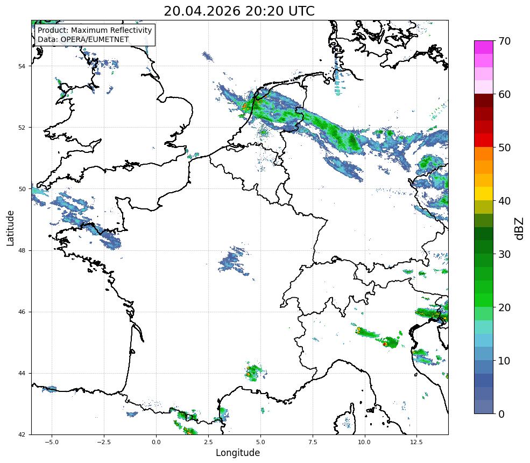The height and width of the screenshot is (463, 530).
Task: Click the 12.5 longitude tick label
Action: point(416,442)
